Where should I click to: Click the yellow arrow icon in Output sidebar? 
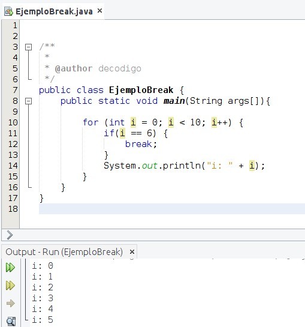coord(10,303)
